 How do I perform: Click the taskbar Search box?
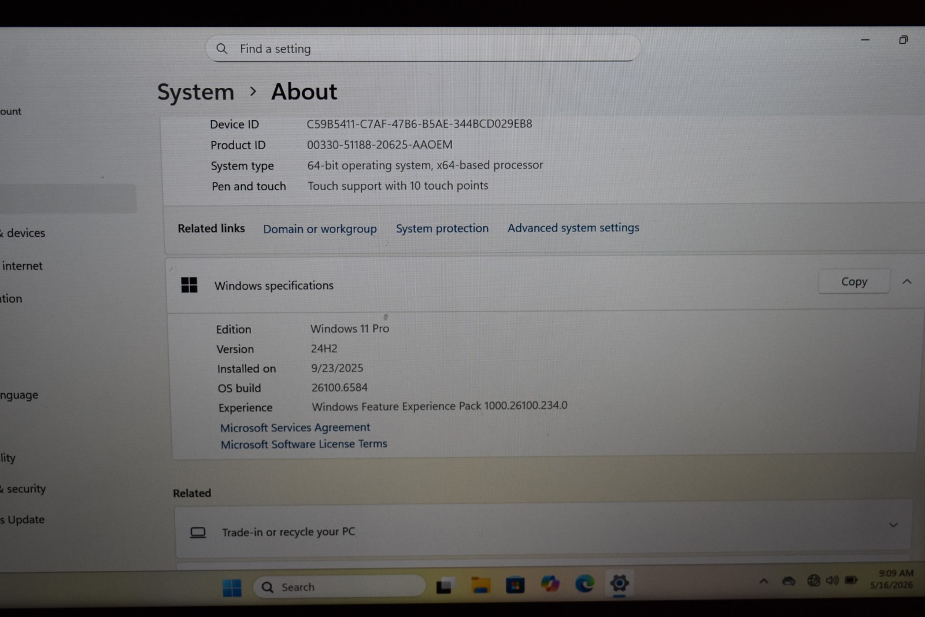coord(339,587)
